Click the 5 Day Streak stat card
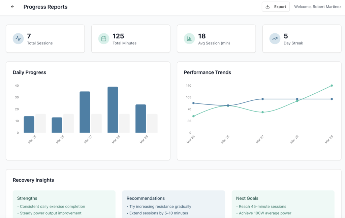 [x=302, y=39]
